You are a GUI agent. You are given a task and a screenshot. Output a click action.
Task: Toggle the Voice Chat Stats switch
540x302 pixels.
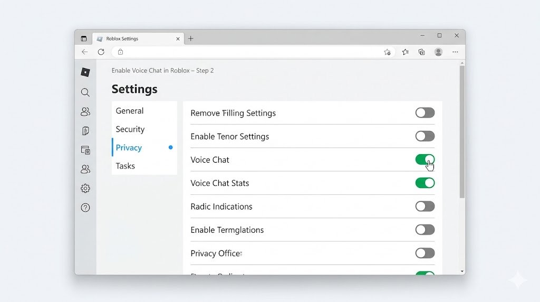click(x=425, y=183)
